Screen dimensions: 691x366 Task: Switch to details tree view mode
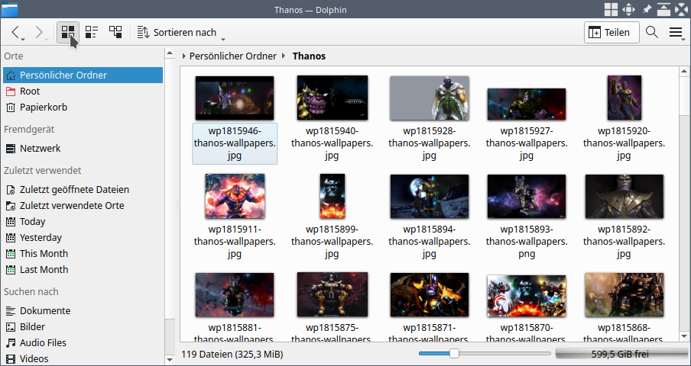(x=115, y=32)
